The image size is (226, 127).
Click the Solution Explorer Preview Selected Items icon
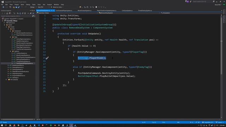[33, 13]
